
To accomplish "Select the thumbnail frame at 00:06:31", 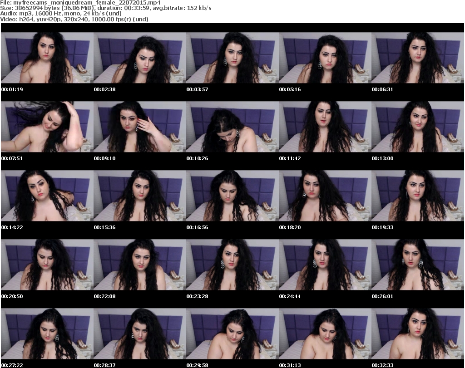I will pyautogui.click(x=418, y=58).
